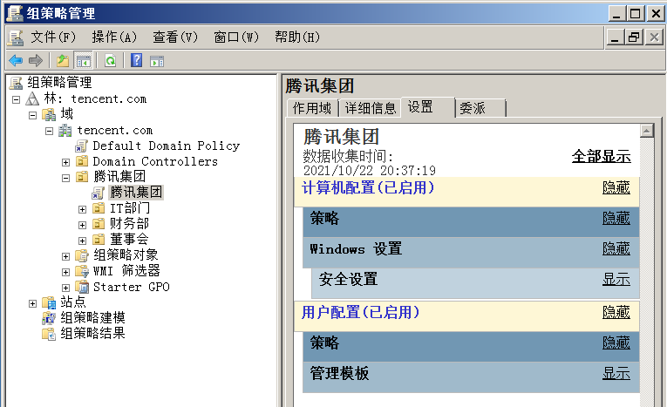Screen dimensions: 667x407
Task: Select Default Domain Policy in the tree
Action: click(x=167, y=146)
